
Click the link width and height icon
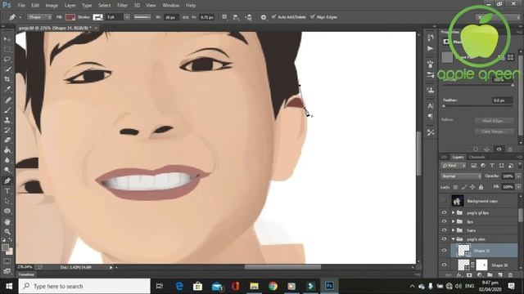point(186,17)
